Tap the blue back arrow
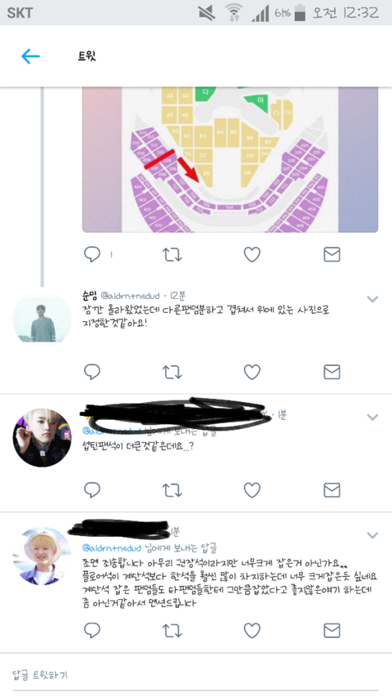 (31, 56)
